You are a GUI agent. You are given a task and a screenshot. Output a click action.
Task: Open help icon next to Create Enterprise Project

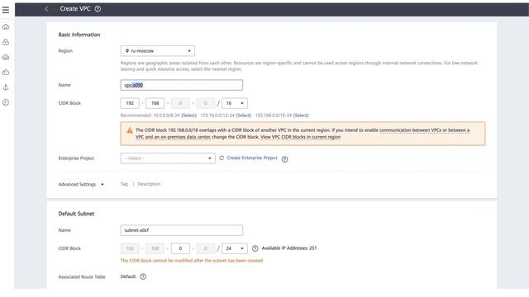pos(284,159)
